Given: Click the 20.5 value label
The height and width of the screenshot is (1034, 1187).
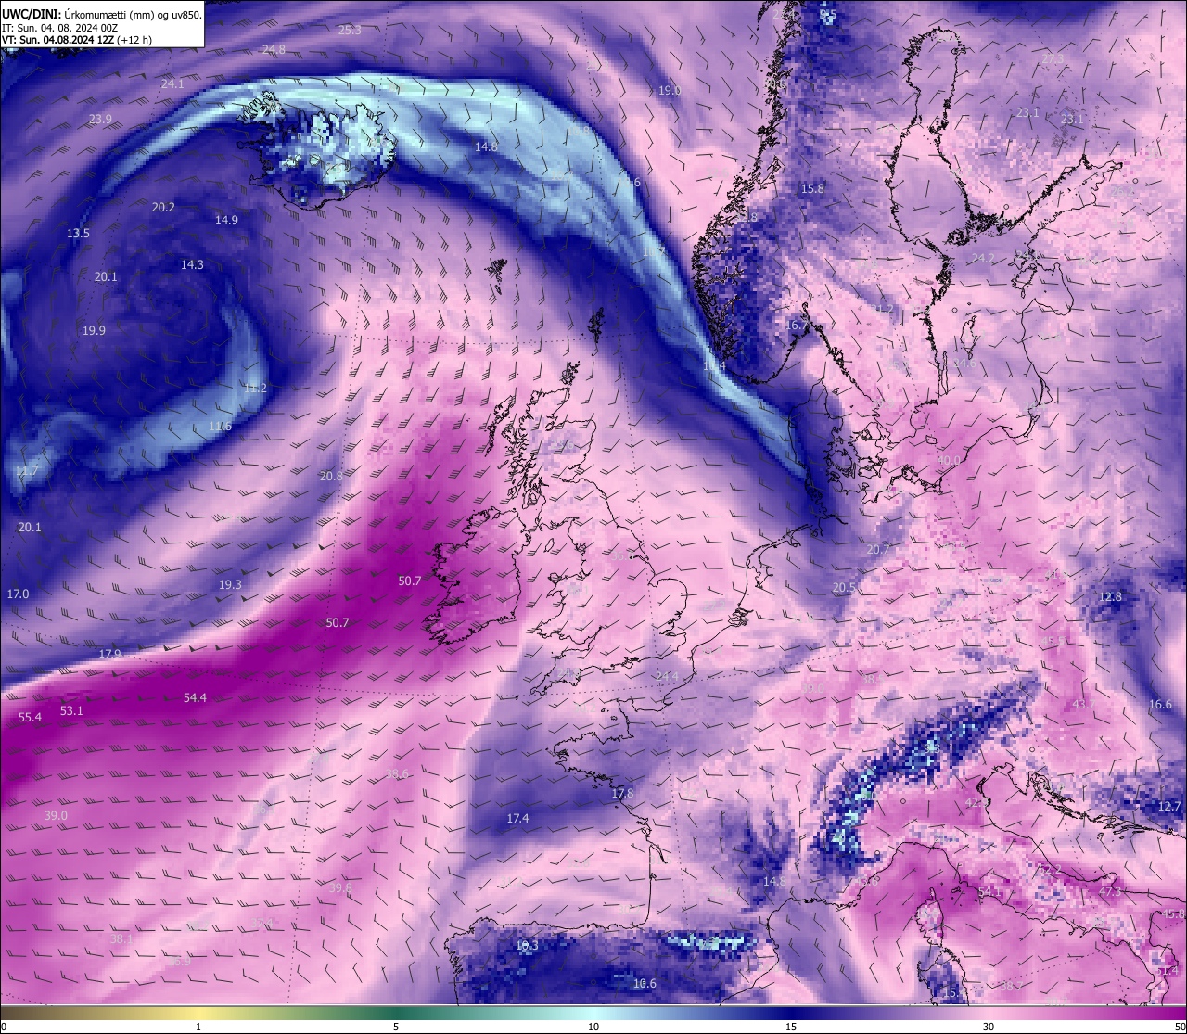Looking at the screenshot, I should tap(844, 587).
